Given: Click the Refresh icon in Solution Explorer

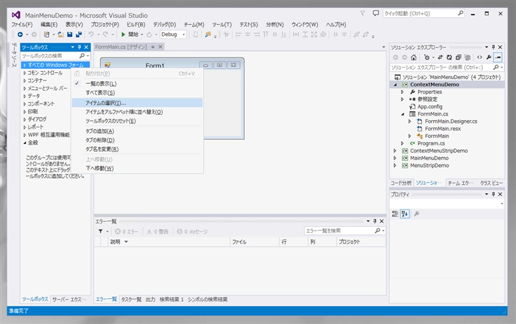Looking at the screenshot, I should tap(449, 57).
